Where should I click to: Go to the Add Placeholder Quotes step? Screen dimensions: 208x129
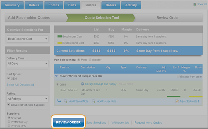29,18
